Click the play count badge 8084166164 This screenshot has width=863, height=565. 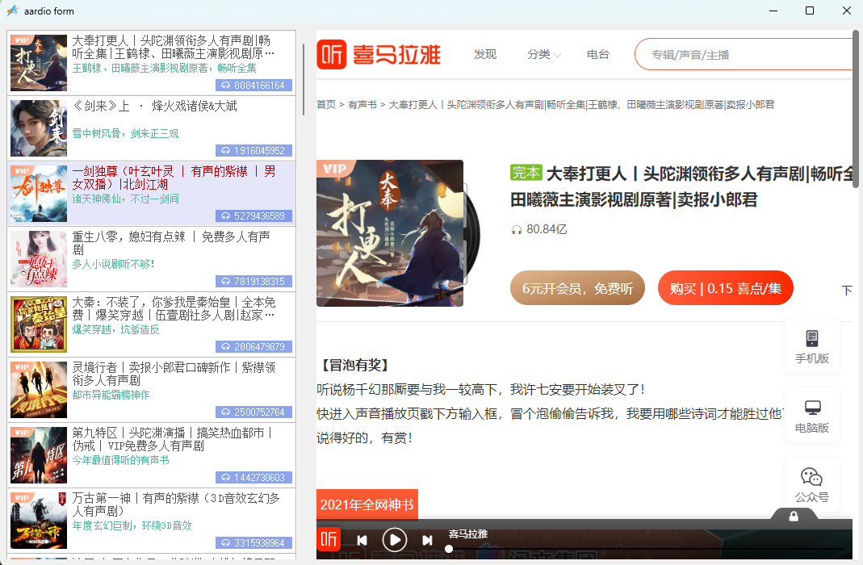[253, 86]
